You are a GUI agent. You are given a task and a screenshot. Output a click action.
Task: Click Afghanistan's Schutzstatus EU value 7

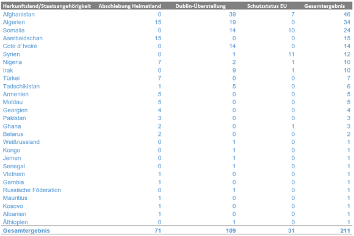coord(293,15)
